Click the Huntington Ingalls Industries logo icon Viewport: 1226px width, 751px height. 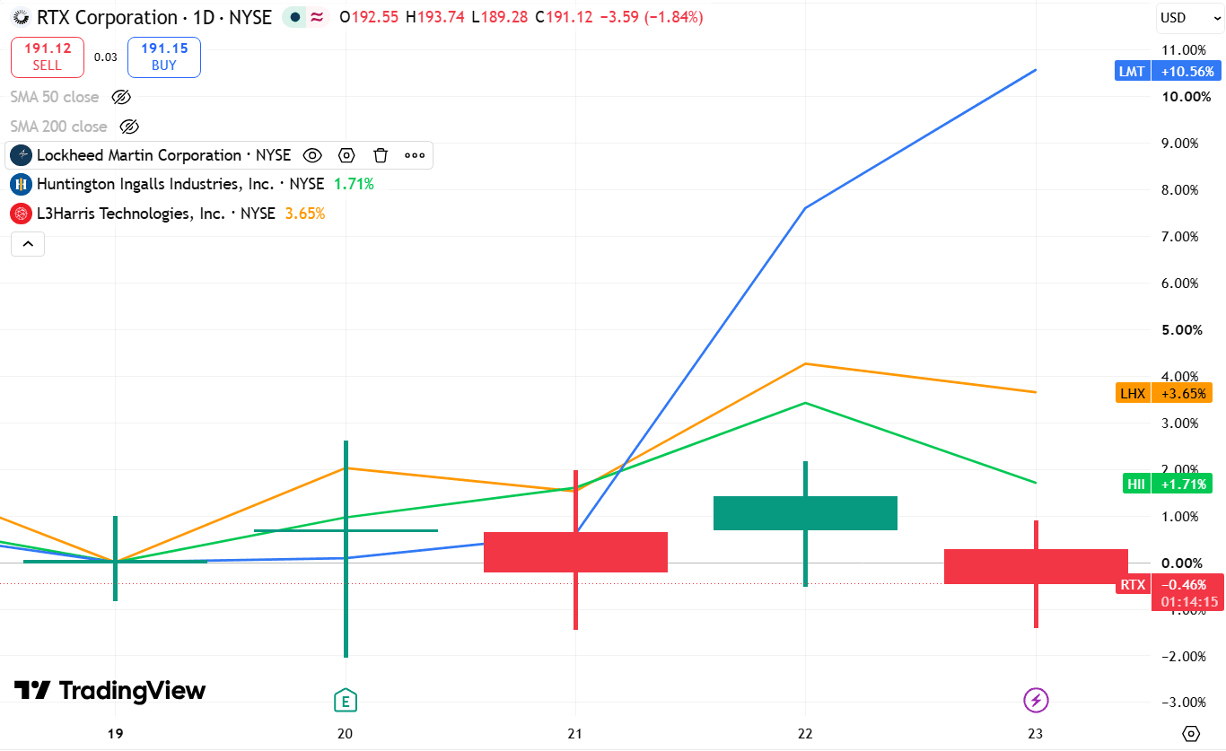tap(21, 184)
